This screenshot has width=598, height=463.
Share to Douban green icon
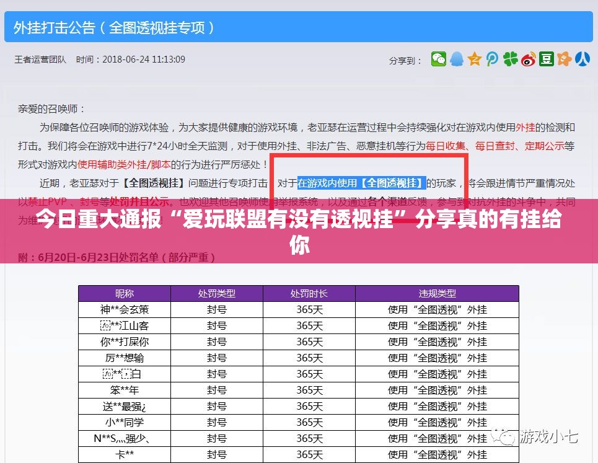coord(546,59)
